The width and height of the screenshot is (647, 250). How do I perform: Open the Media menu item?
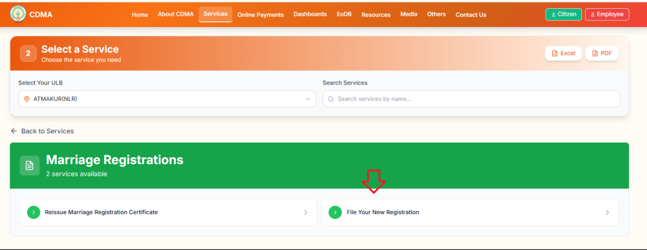409,14
